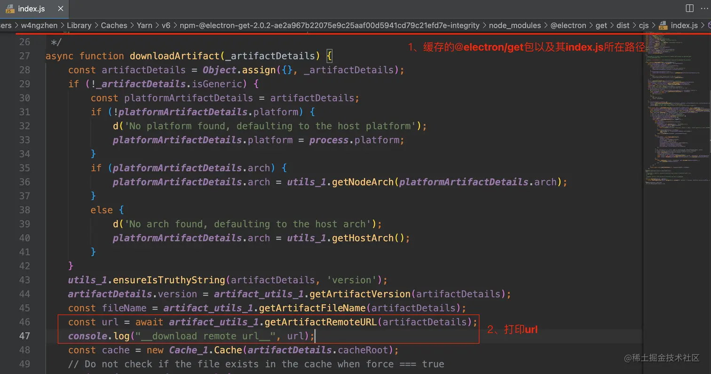Open the @electron breadcrumb dropdown
Viewport: 711px width, 374px height.
tap(569, 25)
